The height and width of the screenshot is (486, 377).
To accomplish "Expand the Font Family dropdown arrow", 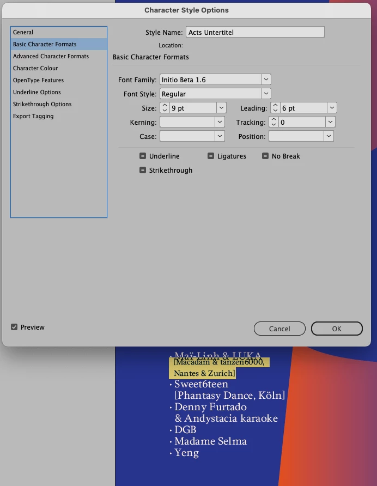I will pyautogui.click(x=266, y=80).
